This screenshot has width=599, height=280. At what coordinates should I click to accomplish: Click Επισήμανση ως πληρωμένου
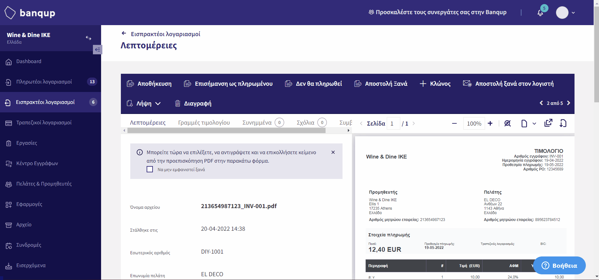click(228, 84)
